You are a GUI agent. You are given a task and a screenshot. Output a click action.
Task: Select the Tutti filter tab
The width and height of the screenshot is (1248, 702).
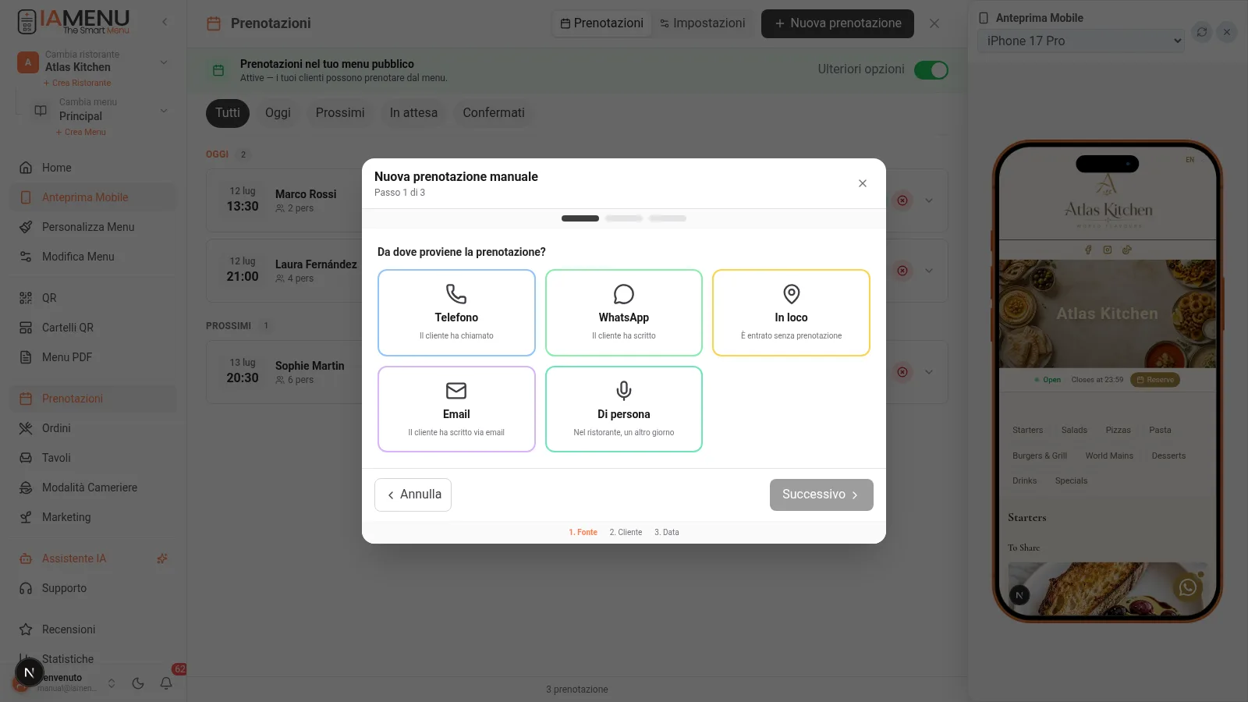point(228,113)
